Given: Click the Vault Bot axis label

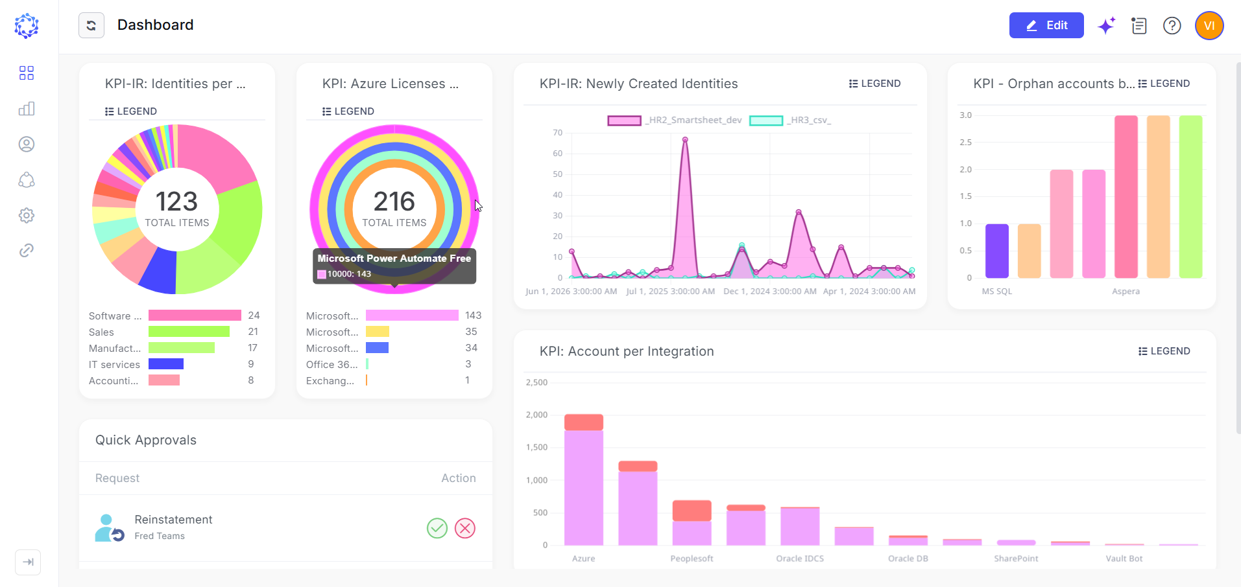Looking at the screenshot, I should pyautogui.click(x=1124, y=558).
